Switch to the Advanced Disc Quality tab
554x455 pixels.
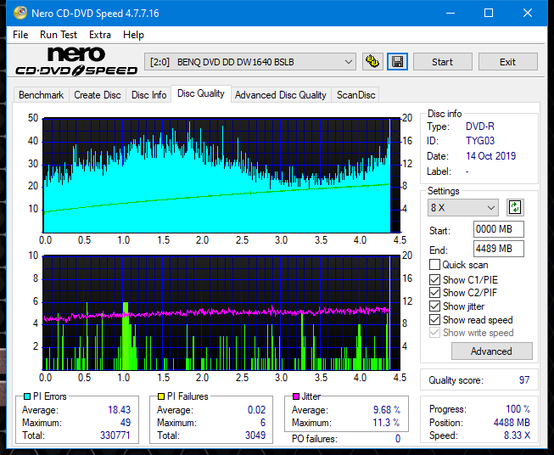pyautogui.click(x=281, y=95)
